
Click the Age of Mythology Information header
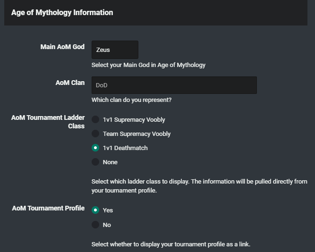pyautogui.click(x=62, y=13)
